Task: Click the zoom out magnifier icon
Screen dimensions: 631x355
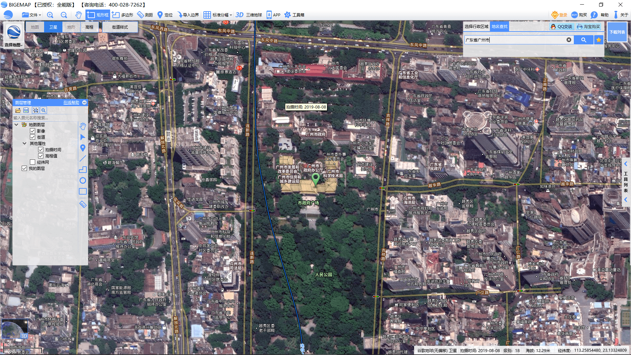Action: 64,15
